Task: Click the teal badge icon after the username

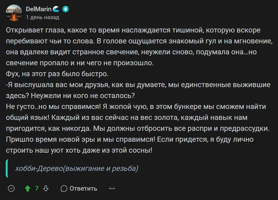Action: pyautogui.click(x=66, y=9)
